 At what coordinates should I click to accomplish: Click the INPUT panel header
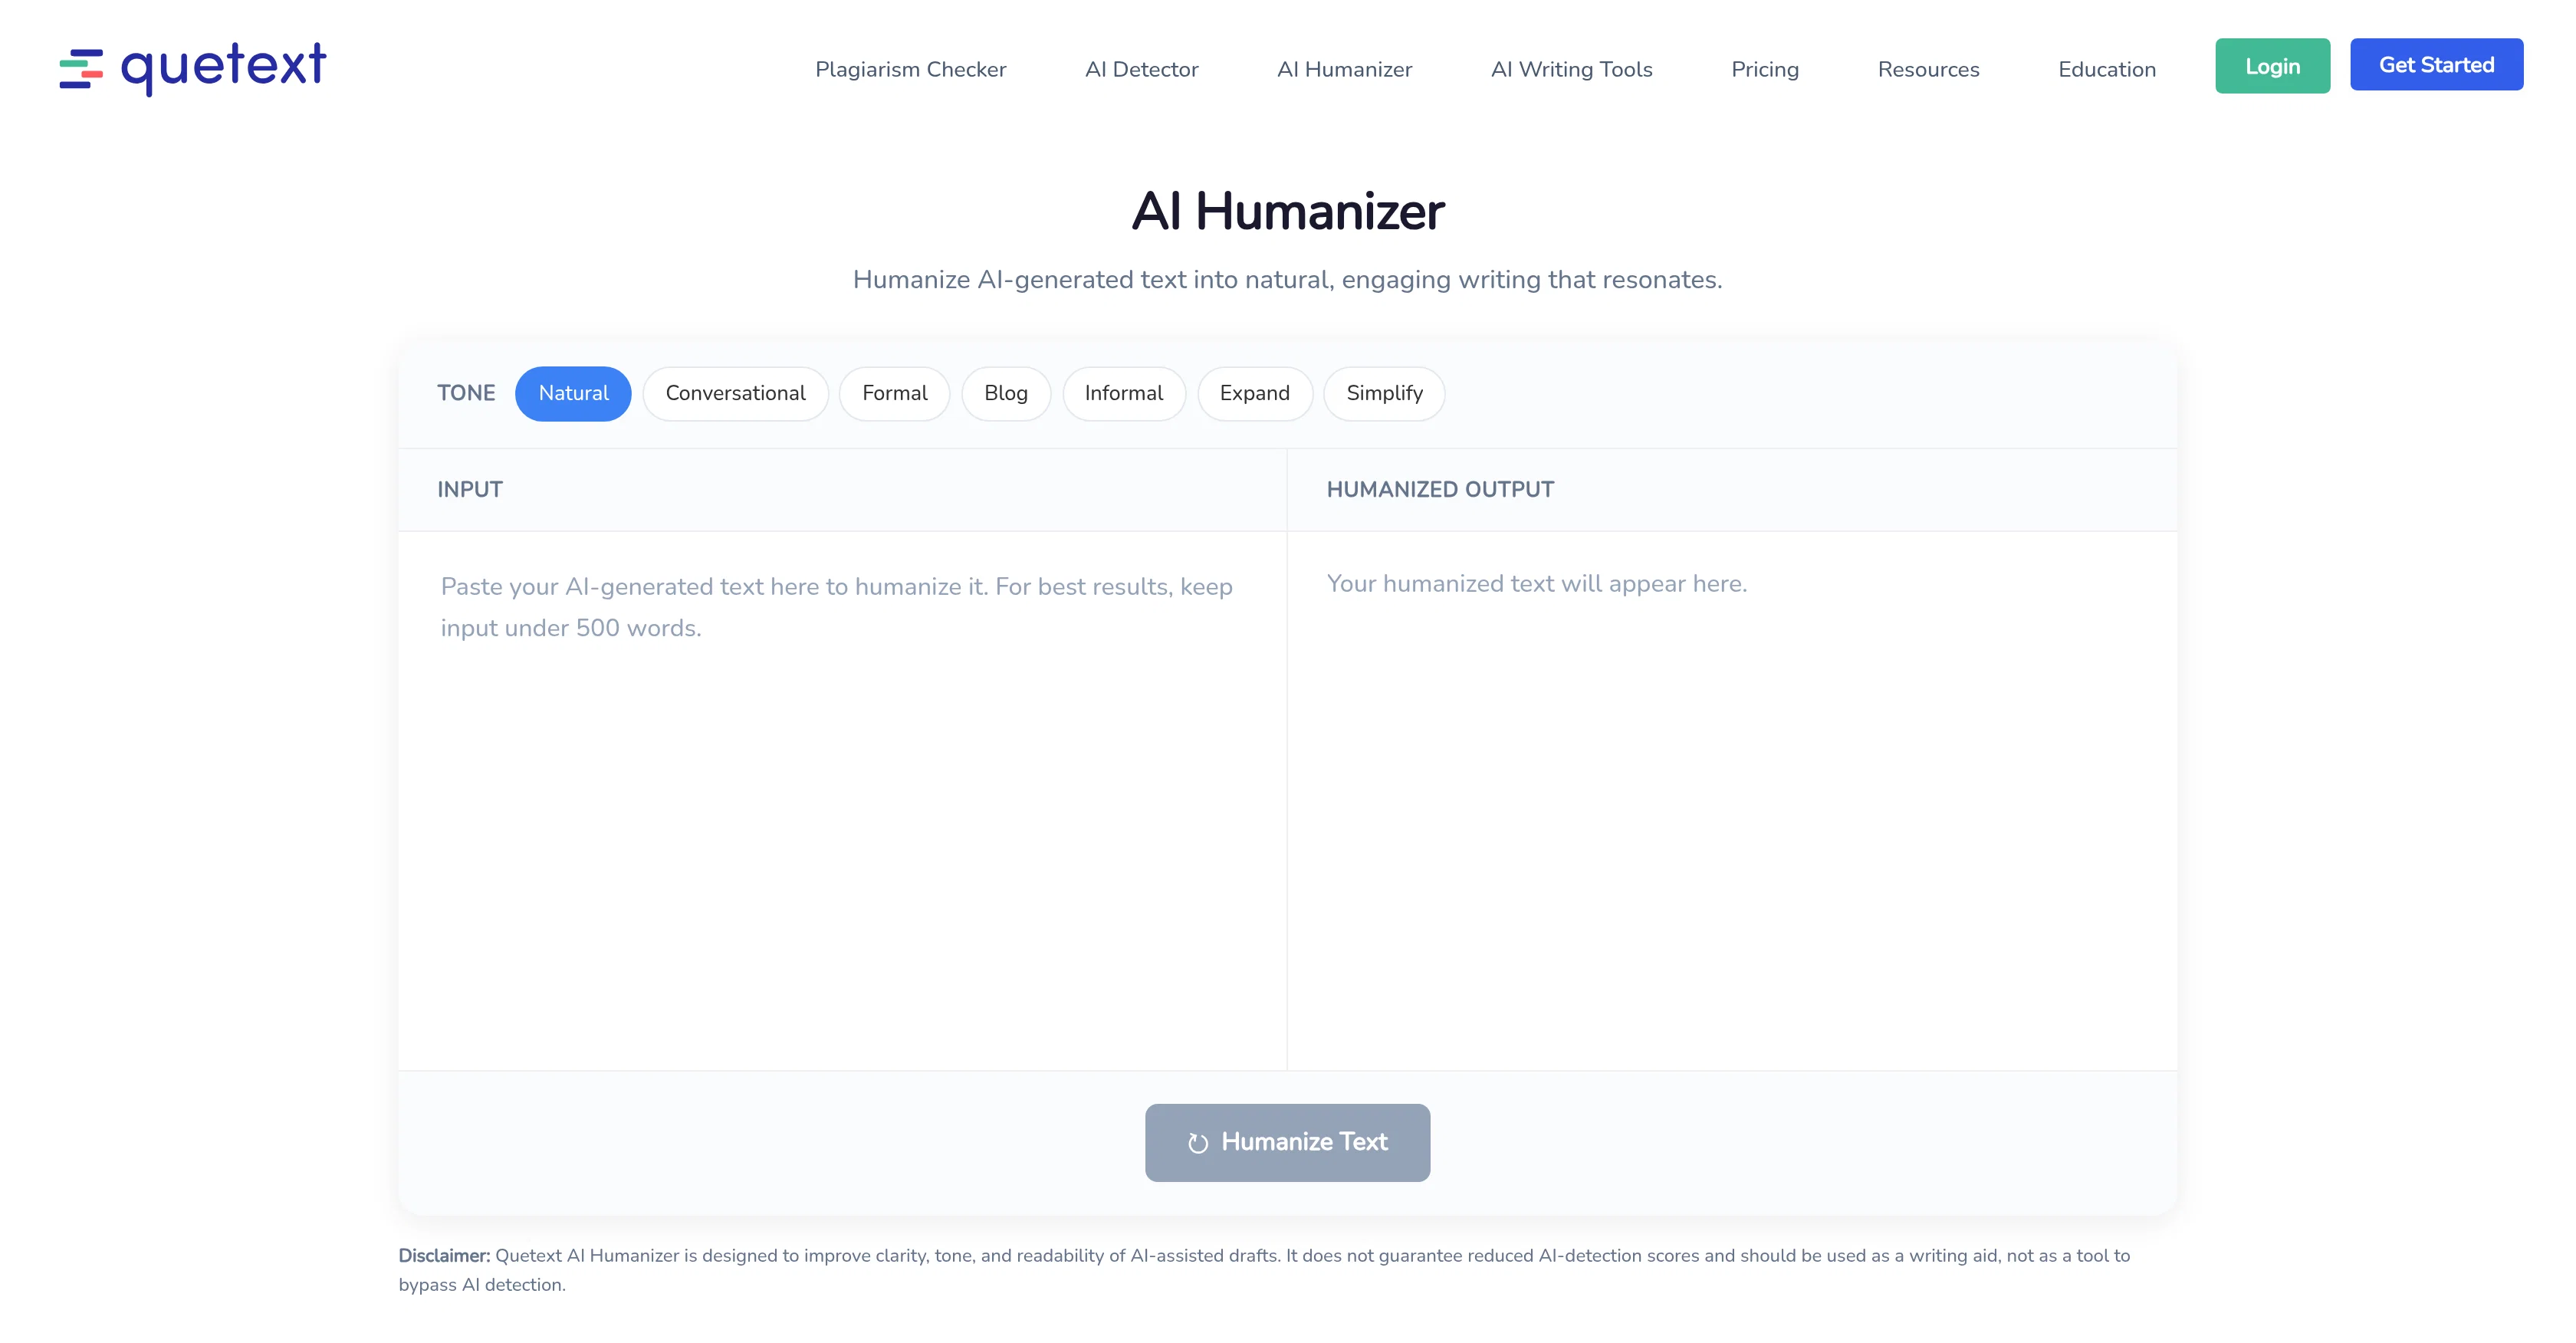[x=469, y=490]
